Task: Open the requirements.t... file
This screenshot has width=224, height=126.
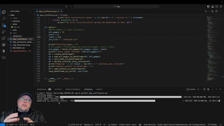Action: pos(20,51)
